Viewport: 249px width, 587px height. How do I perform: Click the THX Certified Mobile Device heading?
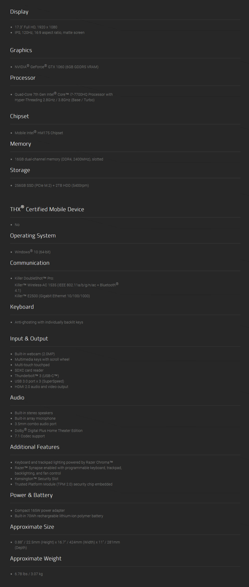47,209
